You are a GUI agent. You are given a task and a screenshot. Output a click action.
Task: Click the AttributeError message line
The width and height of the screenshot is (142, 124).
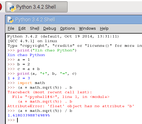[x=71, y=106]
